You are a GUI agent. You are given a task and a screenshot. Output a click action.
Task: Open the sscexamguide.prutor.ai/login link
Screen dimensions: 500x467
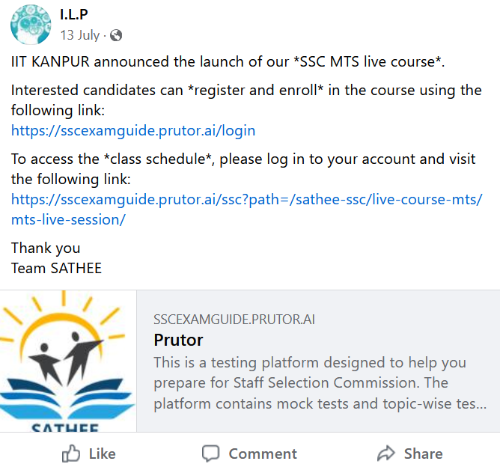(133, 130)
